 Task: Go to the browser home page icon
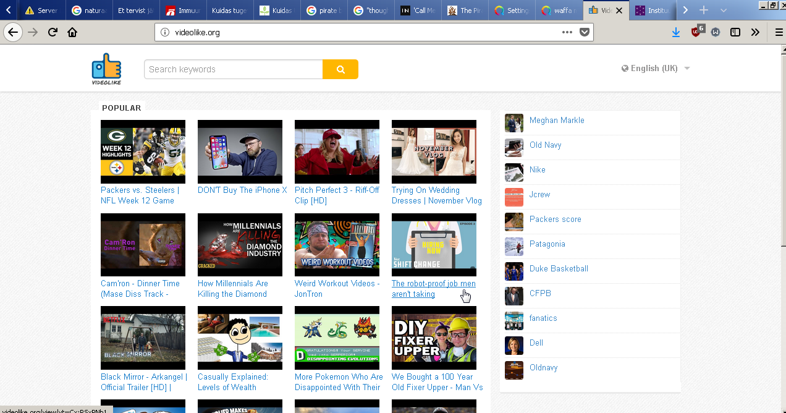(x=72, y=32)
